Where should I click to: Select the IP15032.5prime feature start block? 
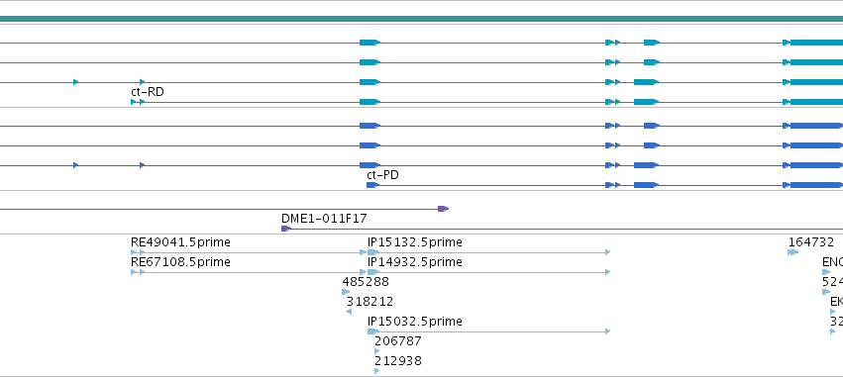(373, 331)
